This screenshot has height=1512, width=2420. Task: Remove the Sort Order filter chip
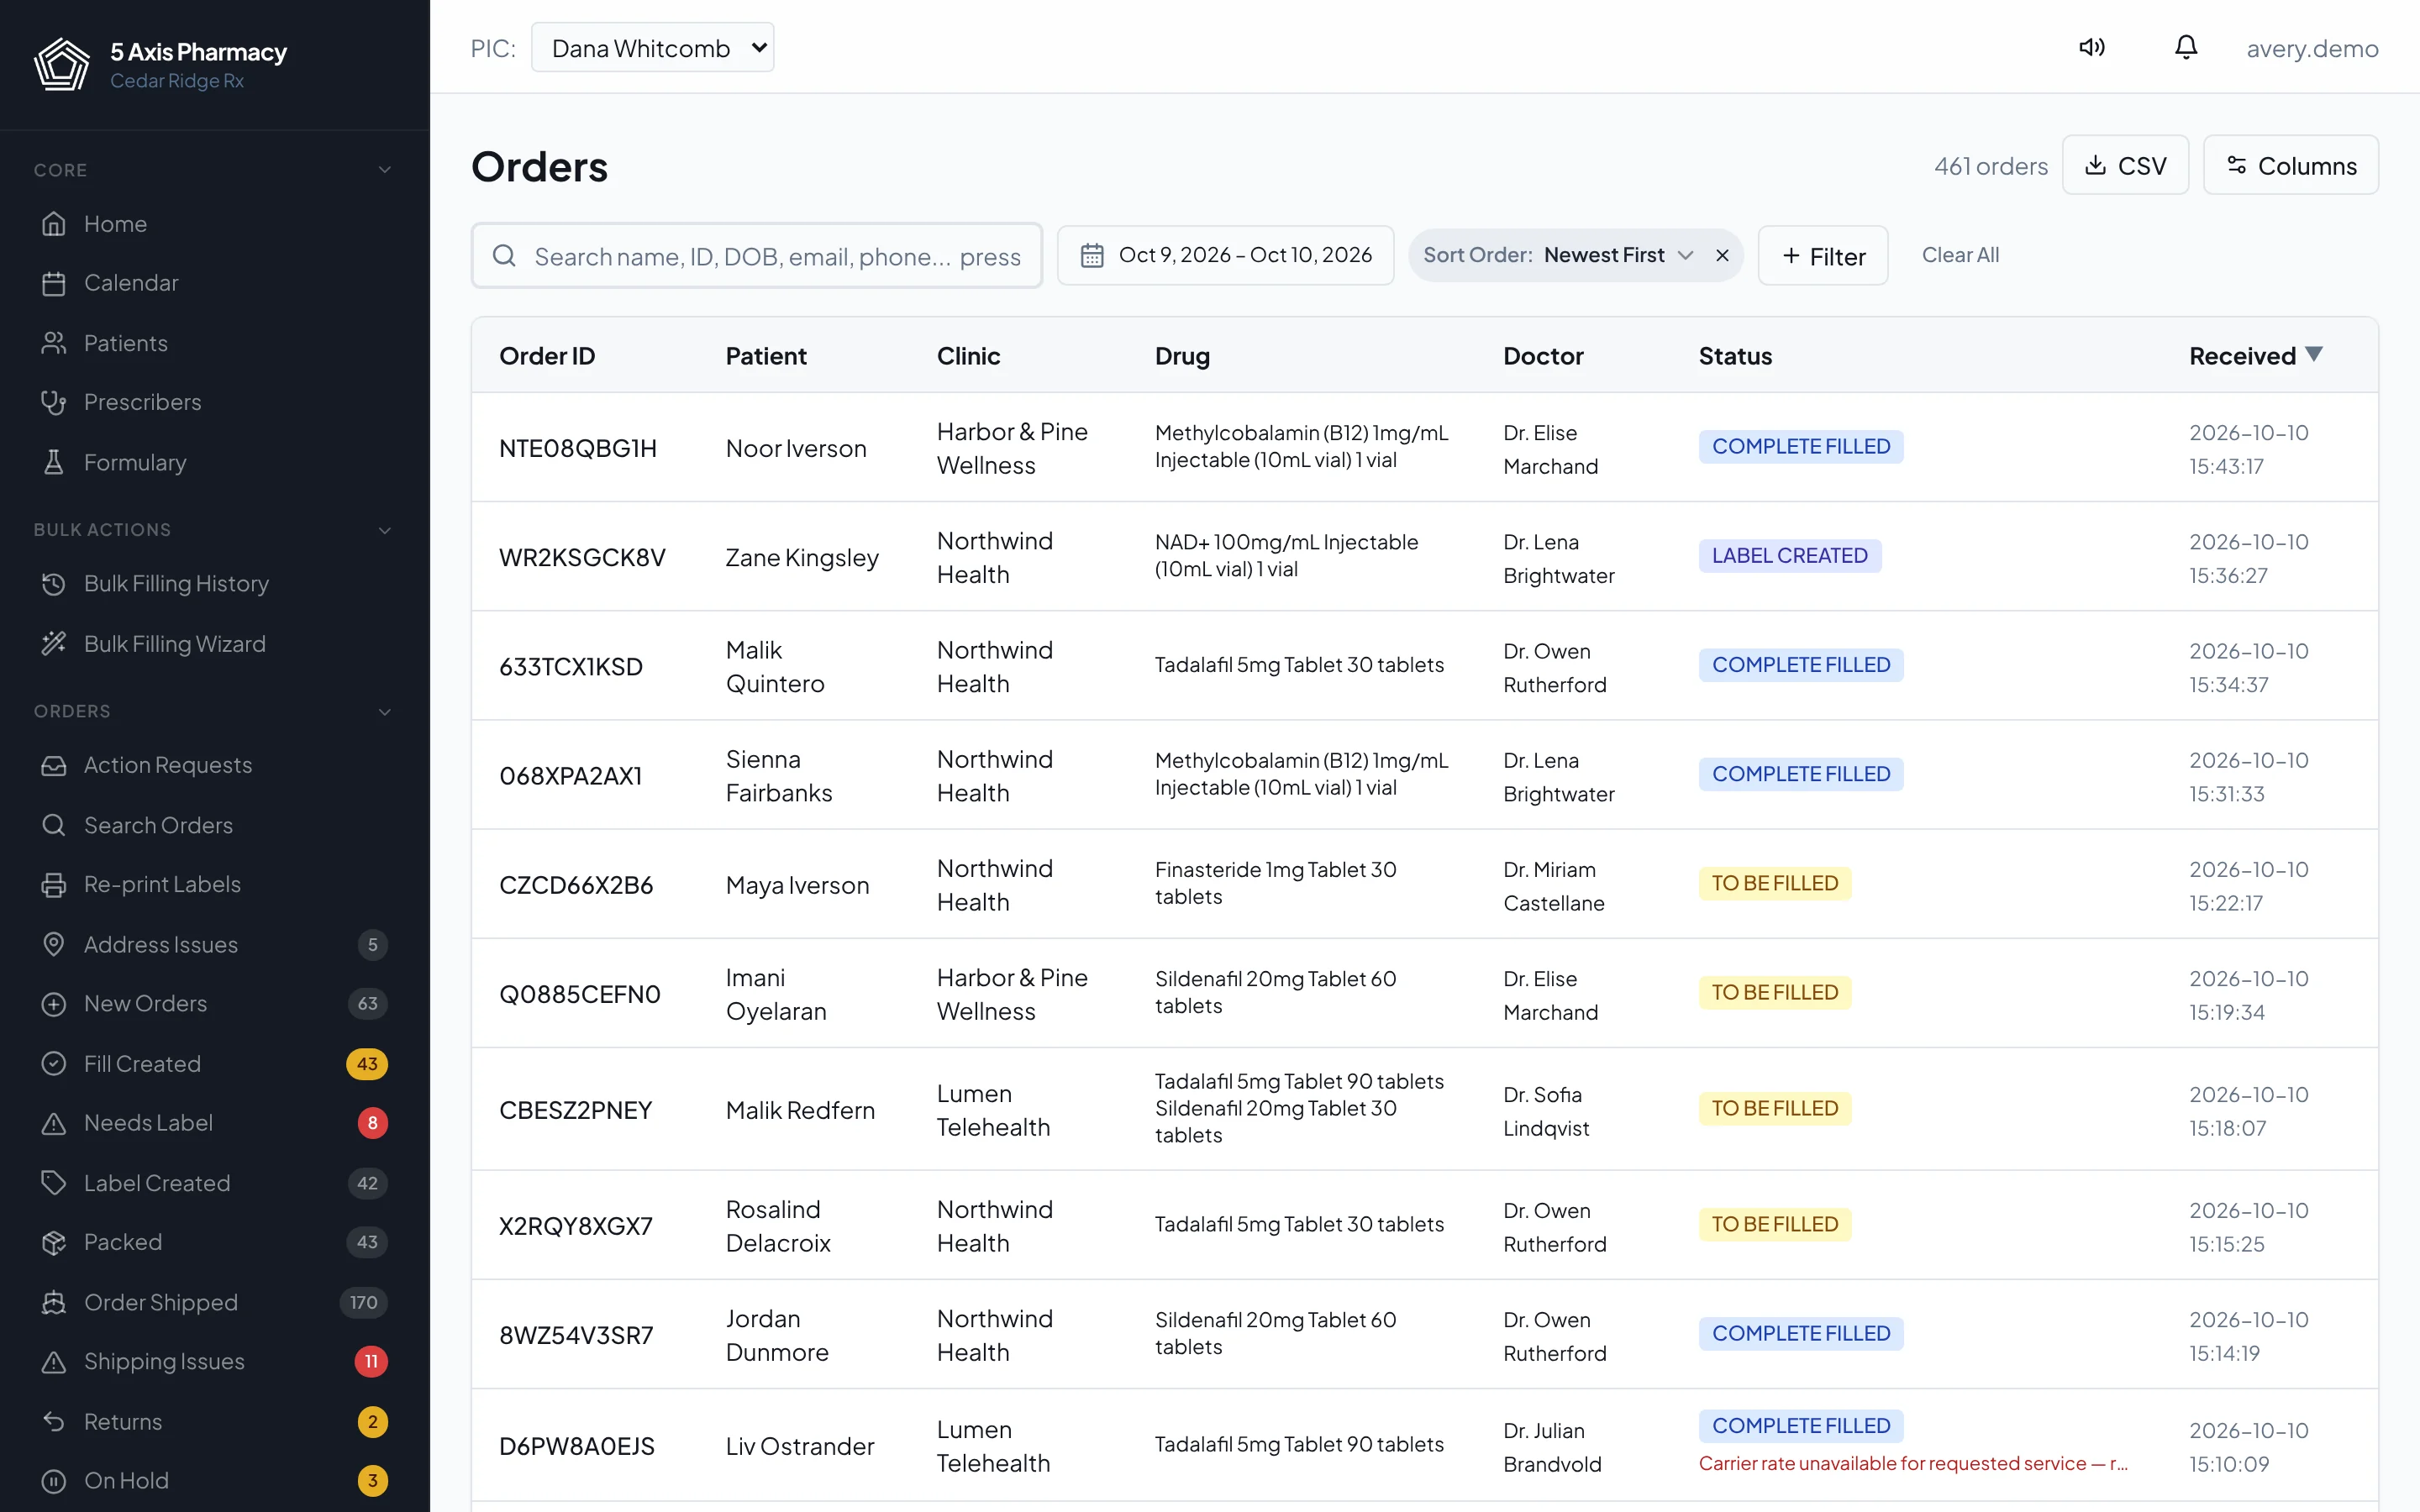pos(1722,255)
